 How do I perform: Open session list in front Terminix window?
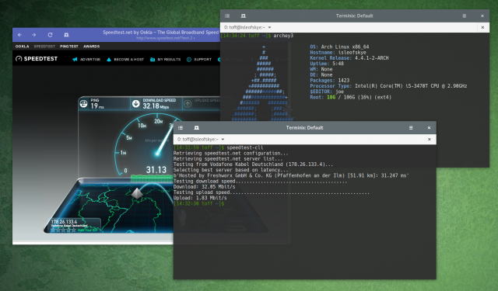[181, 127]
